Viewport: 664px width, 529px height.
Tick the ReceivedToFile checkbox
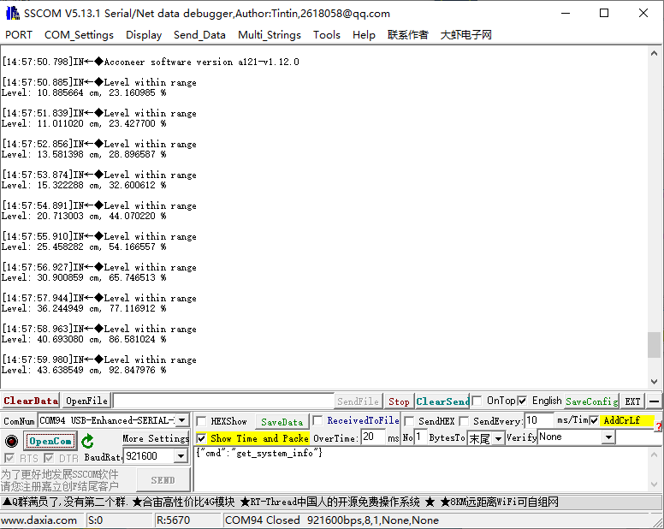click(x=317, y=420)
